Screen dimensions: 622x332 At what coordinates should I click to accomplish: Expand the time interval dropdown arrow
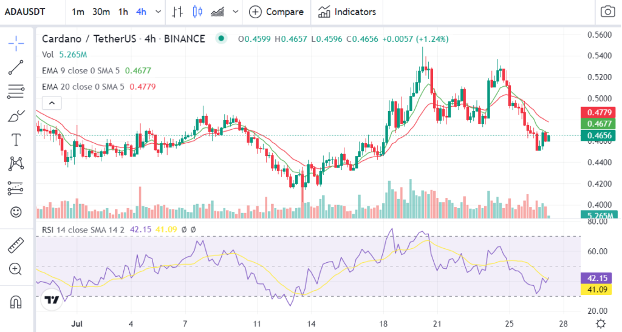(159, 12)
